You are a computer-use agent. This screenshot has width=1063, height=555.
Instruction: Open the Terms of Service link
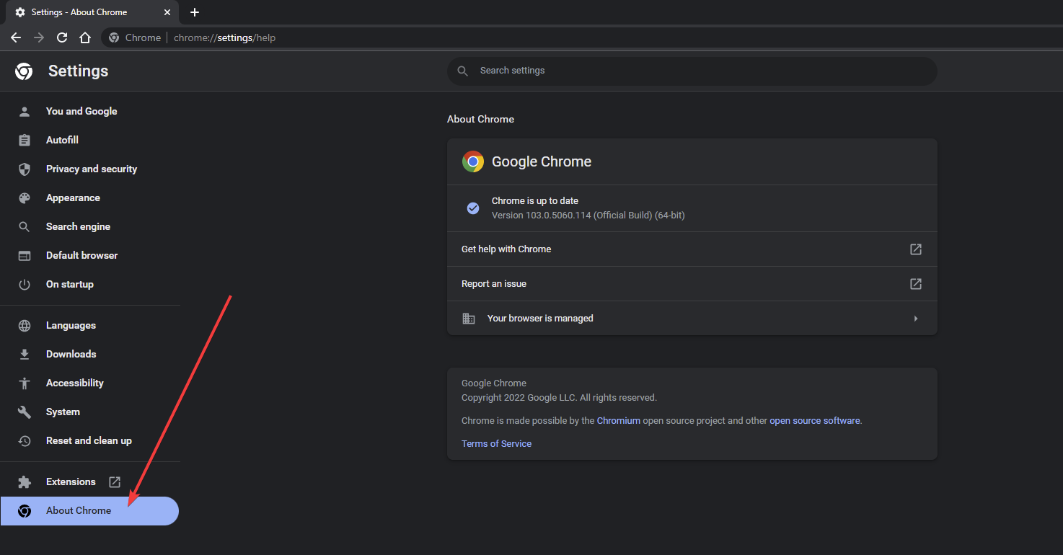pos(496,443)
